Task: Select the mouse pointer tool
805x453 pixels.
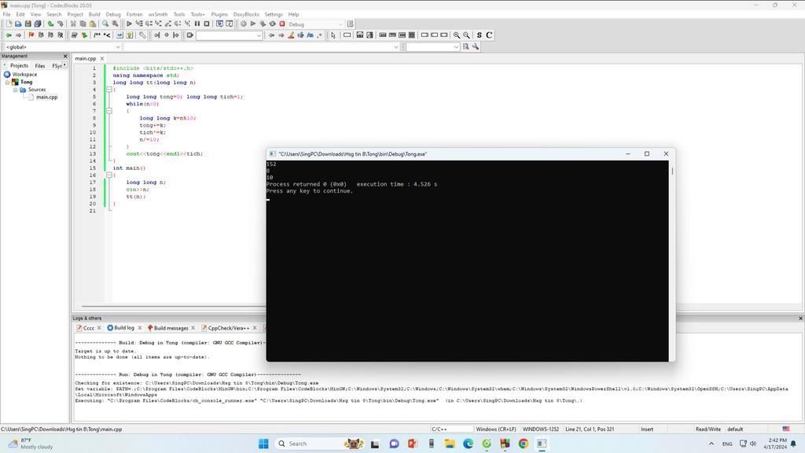Action: click(333, 35)
